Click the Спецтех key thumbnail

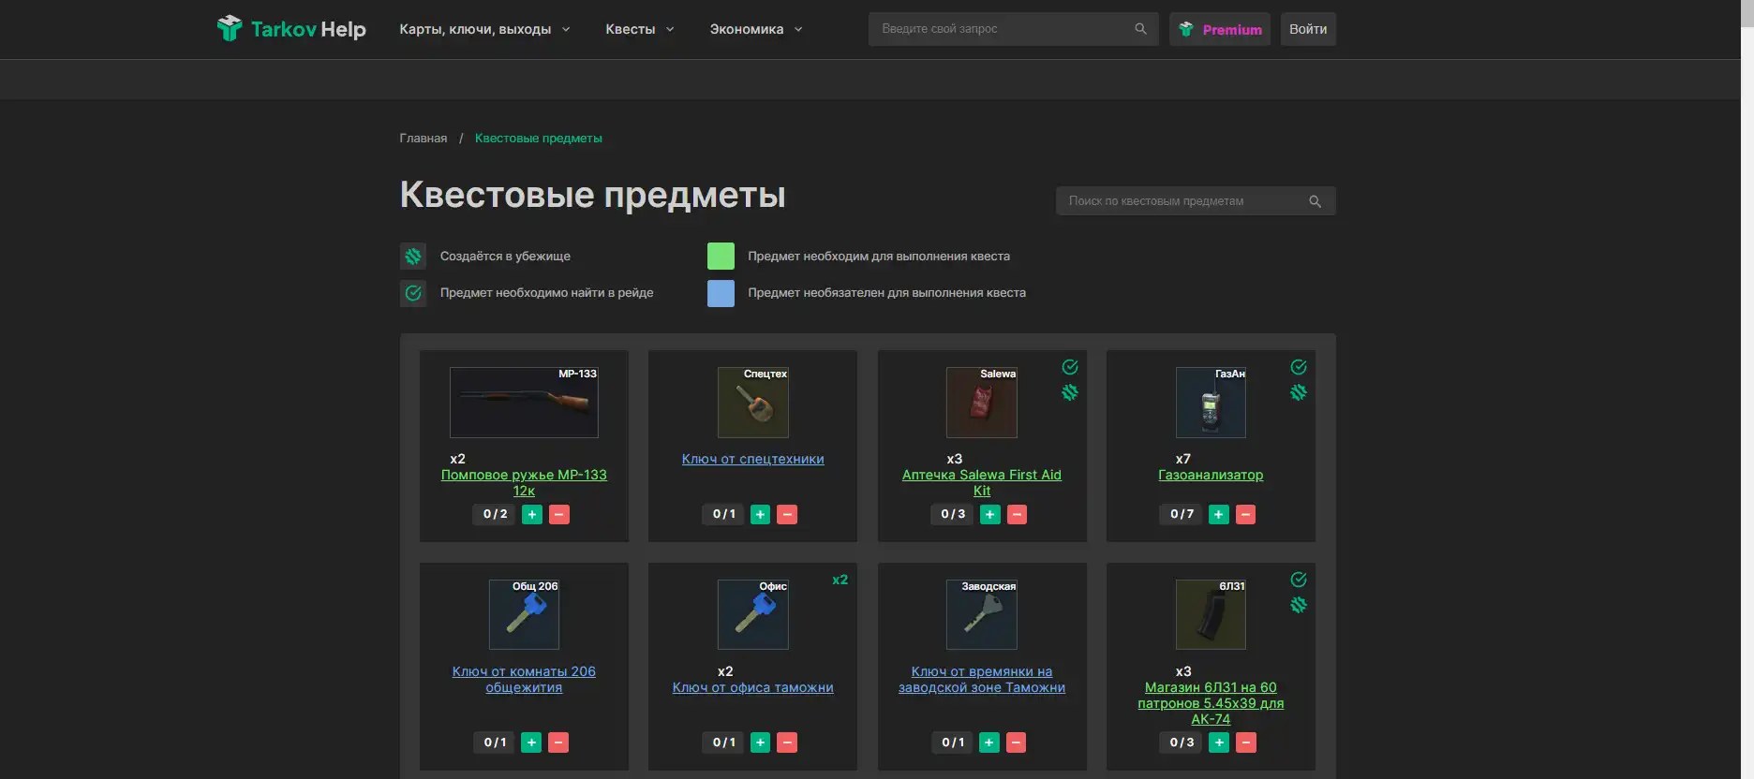pos(753,403)
